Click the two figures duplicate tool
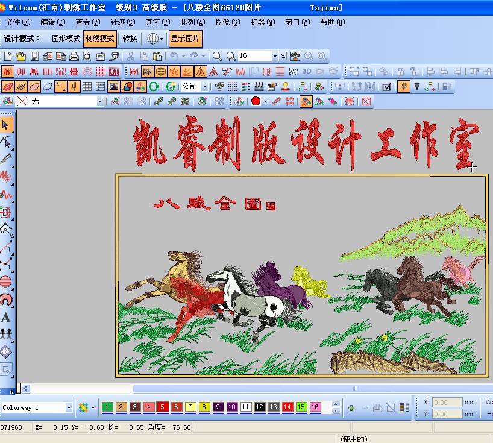 5,333
